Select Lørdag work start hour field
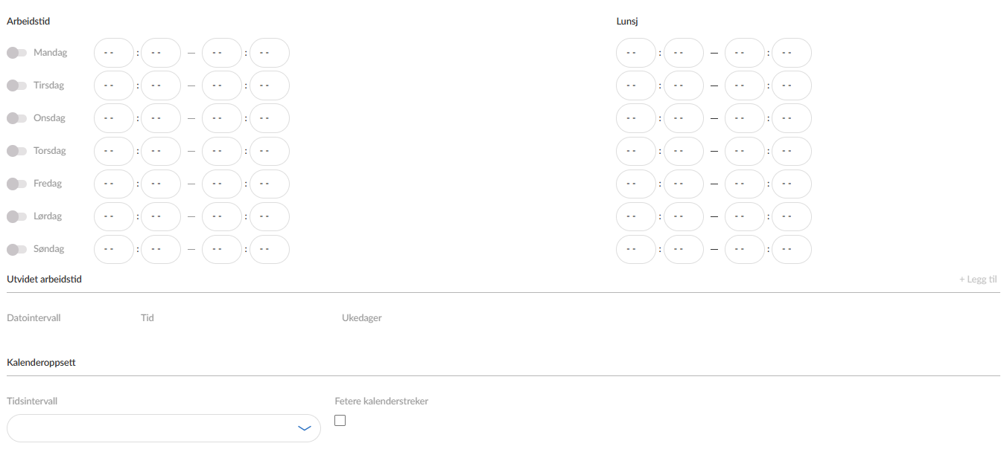This screenshot has height=452, width=1007. tap(114, 216)
